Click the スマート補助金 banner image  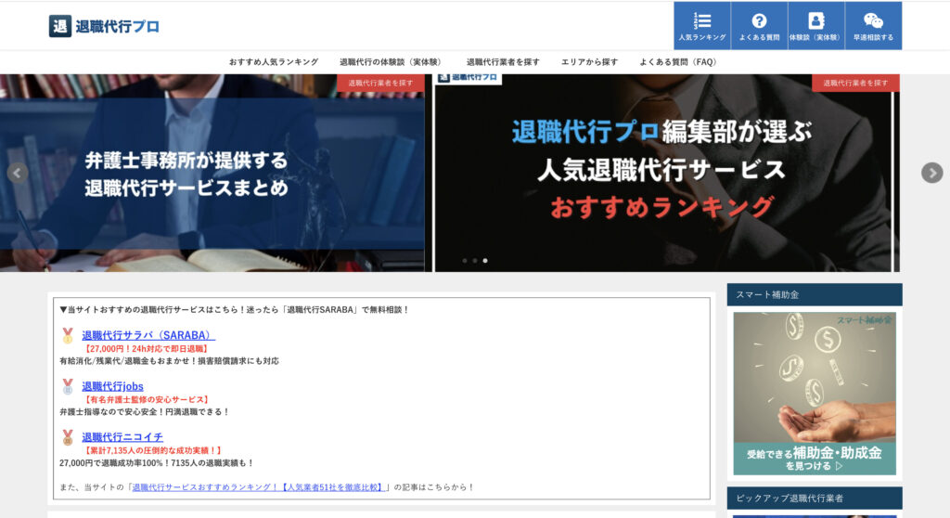pyautogui.click(x=815, y=393)
